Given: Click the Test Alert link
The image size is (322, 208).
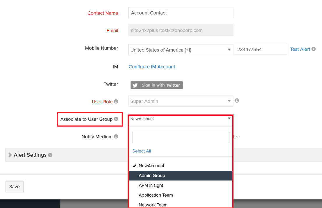Looking at the screenshot, I should pyautogui.click(x=300, y=49).
